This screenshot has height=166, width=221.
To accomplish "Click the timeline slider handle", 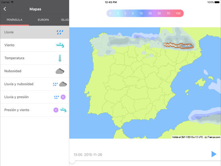I will point(72,161).
